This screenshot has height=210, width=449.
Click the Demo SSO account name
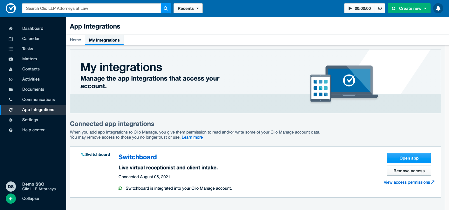[x=33, y=184]
